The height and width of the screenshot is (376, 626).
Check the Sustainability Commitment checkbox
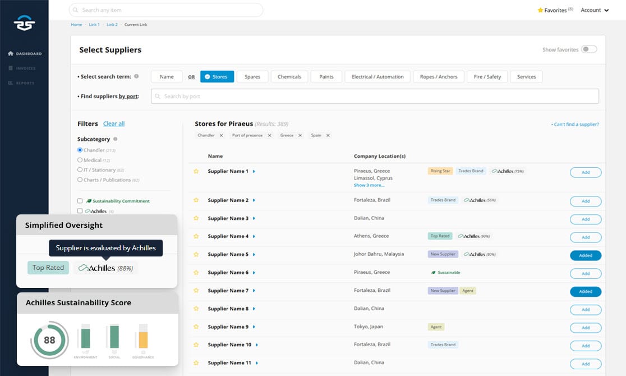(x=80, y=201)
